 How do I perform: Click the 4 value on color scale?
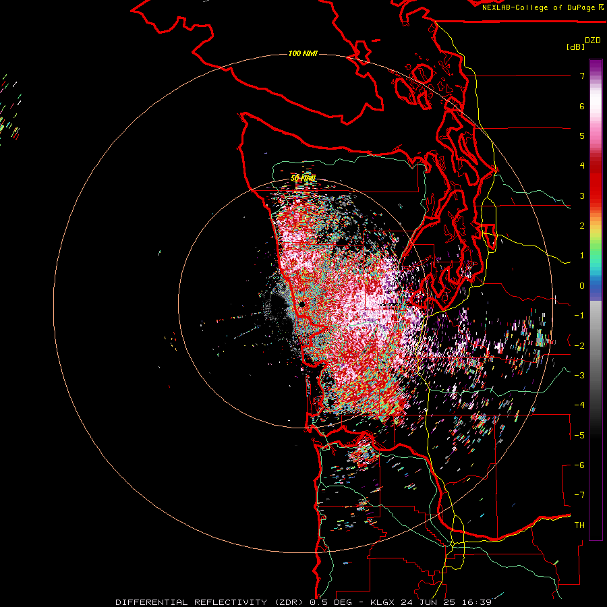click(582, 166)
